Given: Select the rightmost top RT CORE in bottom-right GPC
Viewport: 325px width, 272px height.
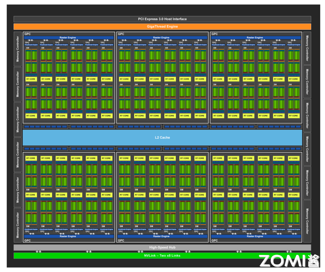Looking at the screenshot, I should click(x=293, y=158).
